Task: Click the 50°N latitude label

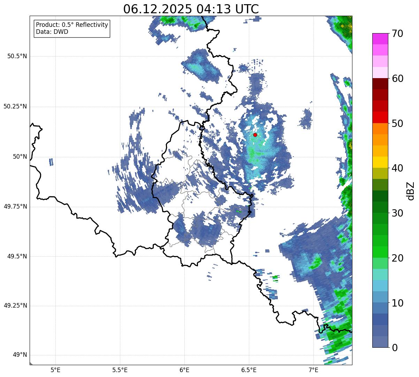Action: click(x=20, y=157)
